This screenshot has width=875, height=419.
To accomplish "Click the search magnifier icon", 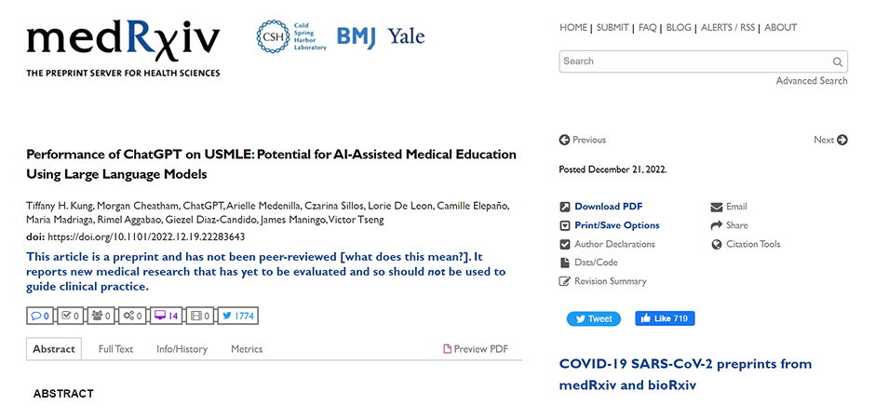I will 838,62.
